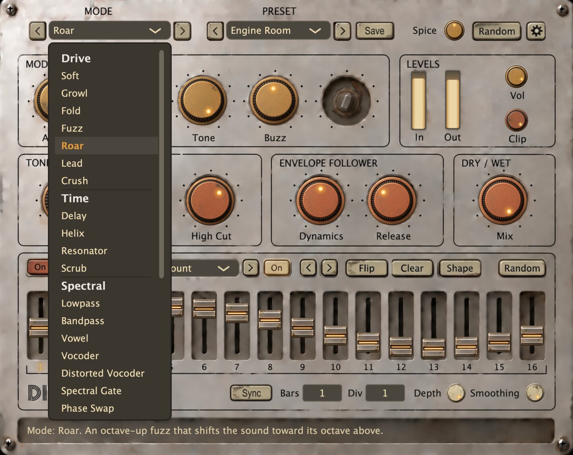This screenshot has width=573, height=455.
Task: Pick Crush mode
Action: (107, 181)
